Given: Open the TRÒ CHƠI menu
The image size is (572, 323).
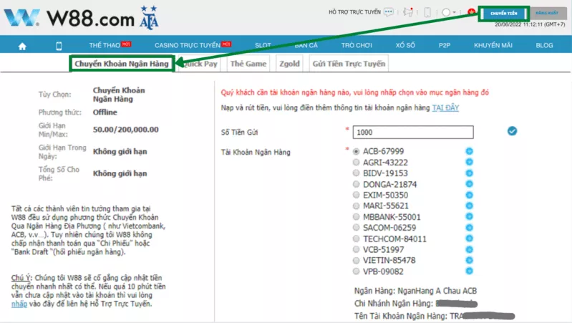Looking at the screenshot, I should pyautogui.click(x=357, y=45).
